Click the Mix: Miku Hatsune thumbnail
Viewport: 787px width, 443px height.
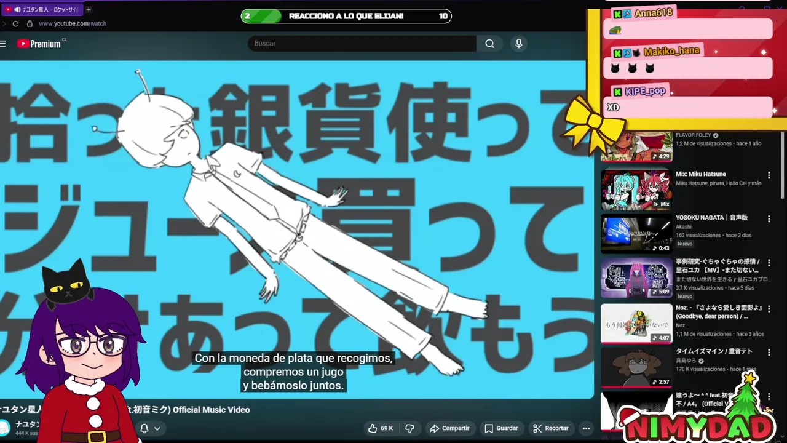point(636,190)
